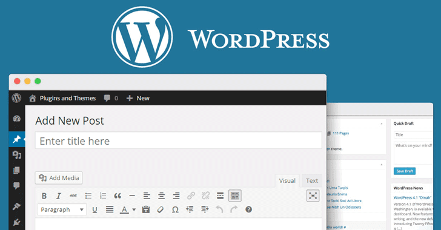441x230 pixels.
Task: Apply blockquote formatting
Action: pyautogui.click(x=118, y=195)
